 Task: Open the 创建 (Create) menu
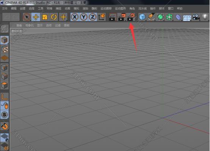click(x=22, y=8)
